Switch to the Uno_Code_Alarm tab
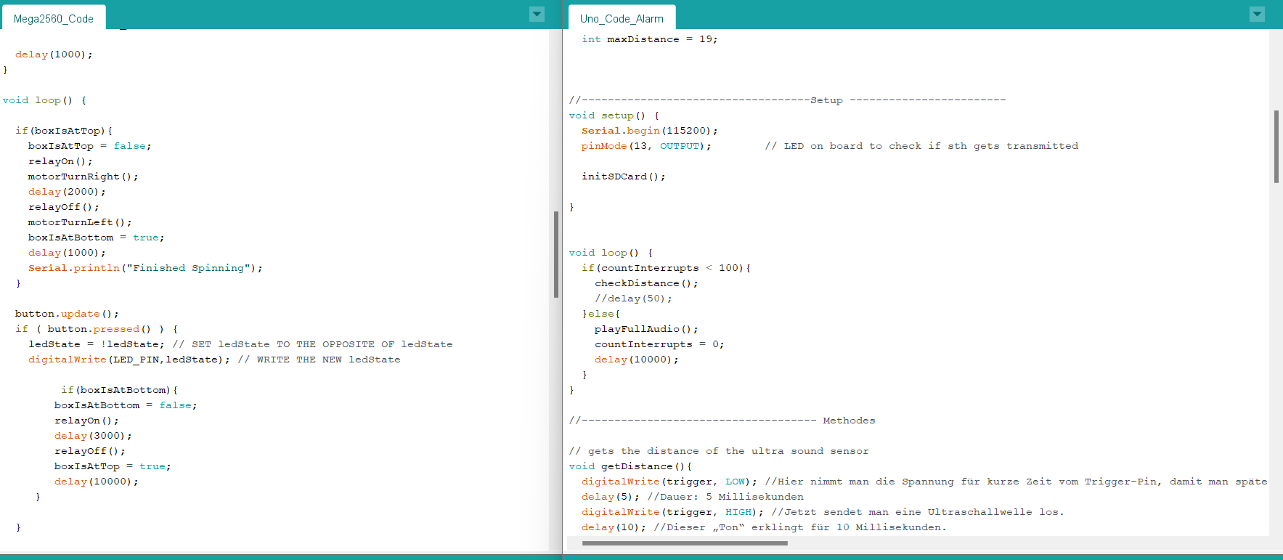The height and width of the screenshot is (560, 1283). point(622,18)
